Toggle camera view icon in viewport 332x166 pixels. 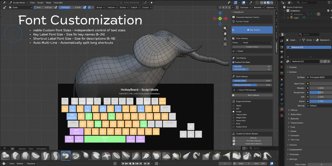pos(225,39)
